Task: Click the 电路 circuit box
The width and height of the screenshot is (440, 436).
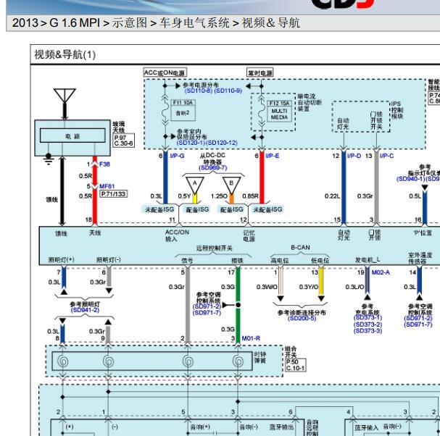Action: pyautogui.click(x=72, y=135)
